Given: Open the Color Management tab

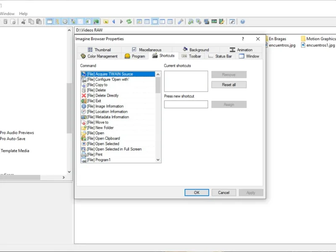Looking at the screenshot, I should (99, 56).
